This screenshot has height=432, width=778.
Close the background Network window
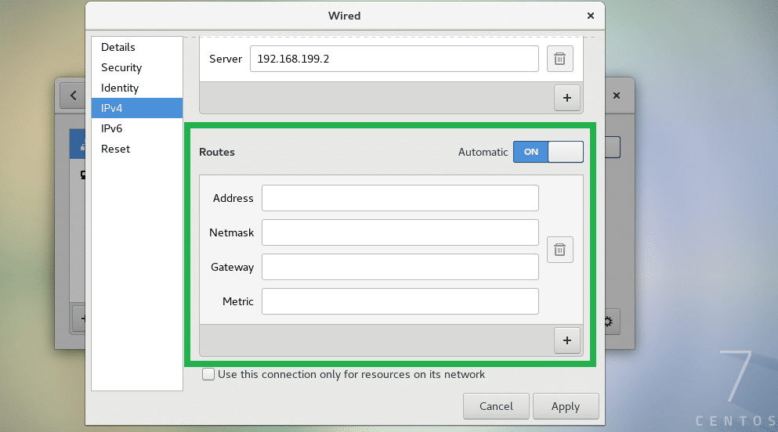click(x=617, y=95)
